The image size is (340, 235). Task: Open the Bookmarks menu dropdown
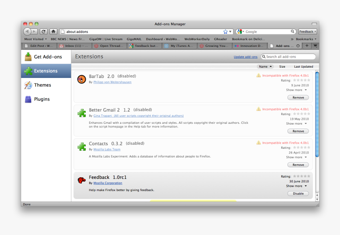306,39
